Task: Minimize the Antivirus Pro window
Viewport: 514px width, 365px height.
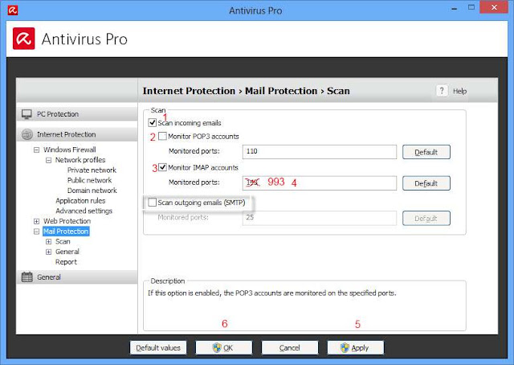Action: [454, 8]
